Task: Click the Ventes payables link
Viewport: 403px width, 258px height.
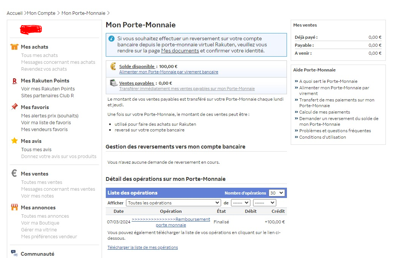Action: 137,83
